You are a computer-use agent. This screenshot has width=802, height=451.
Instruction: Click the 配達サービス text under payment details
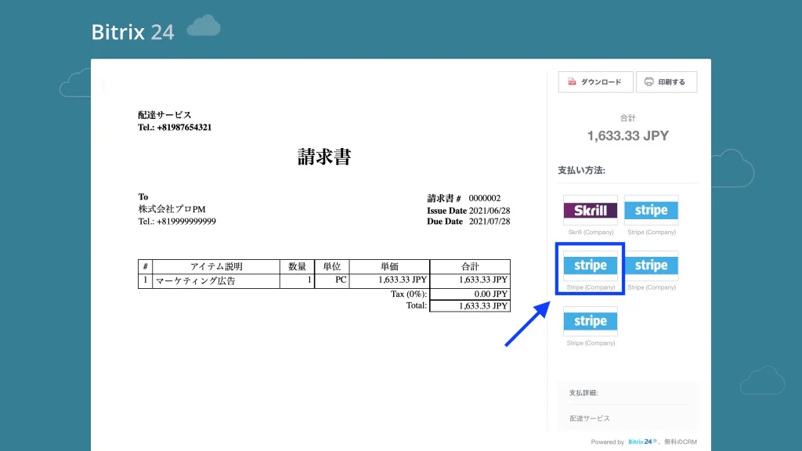(590, 418)
